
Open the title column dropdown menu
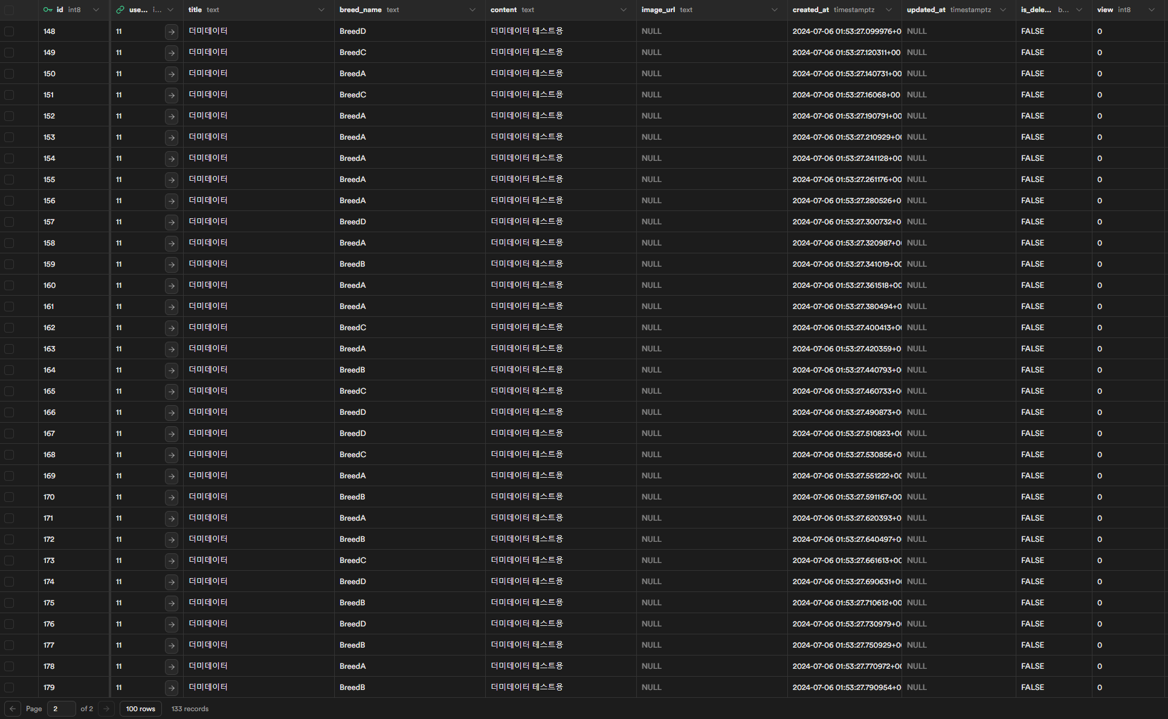321,10
